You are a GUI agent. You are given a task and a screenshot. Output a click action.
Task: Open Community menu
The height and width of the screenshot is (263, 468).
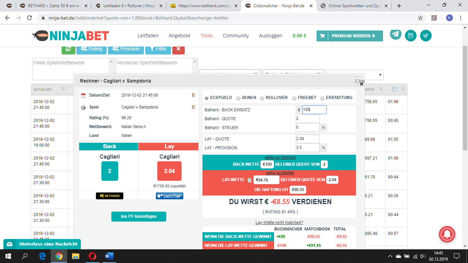point(236,36)
